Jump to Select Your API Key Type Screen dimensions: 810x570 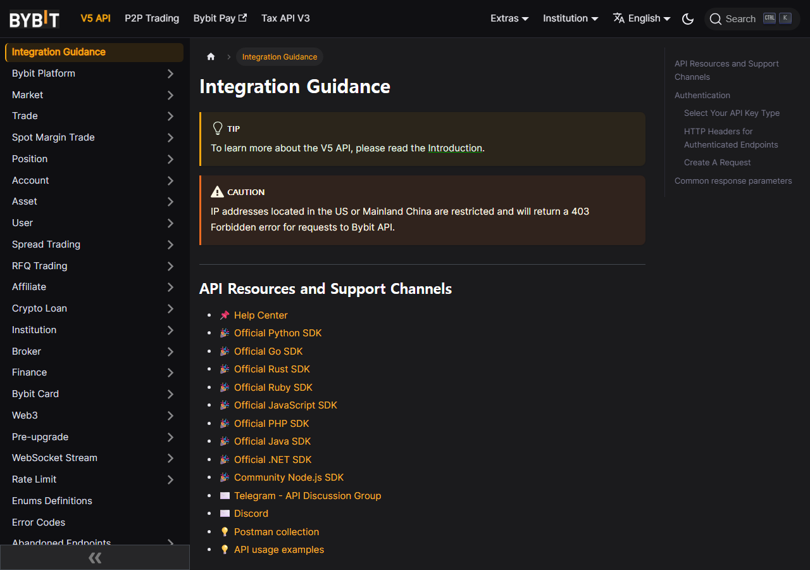tap(732, 113)
